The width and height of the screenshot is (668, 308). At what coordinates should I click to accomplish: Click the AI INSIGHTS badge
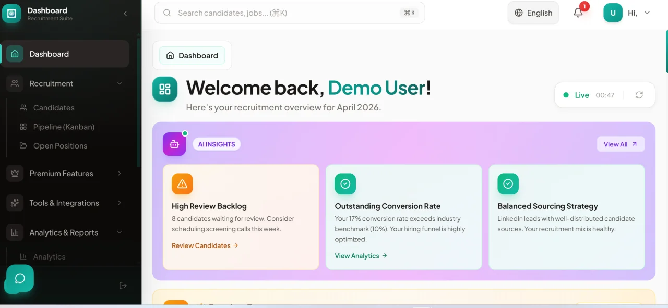(x=217, y=144)
